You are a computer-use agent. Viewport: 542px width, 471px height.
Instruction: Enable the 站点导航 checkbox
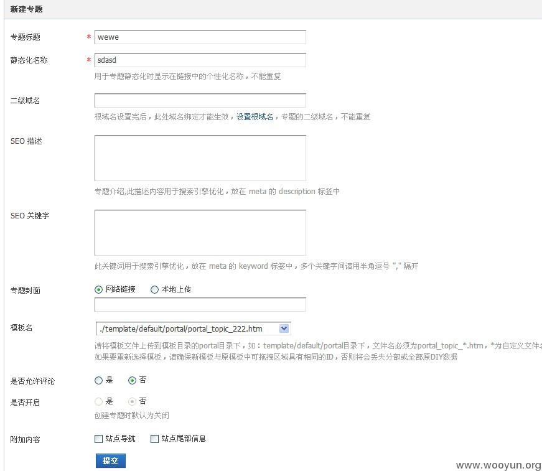tap(98, 439)
